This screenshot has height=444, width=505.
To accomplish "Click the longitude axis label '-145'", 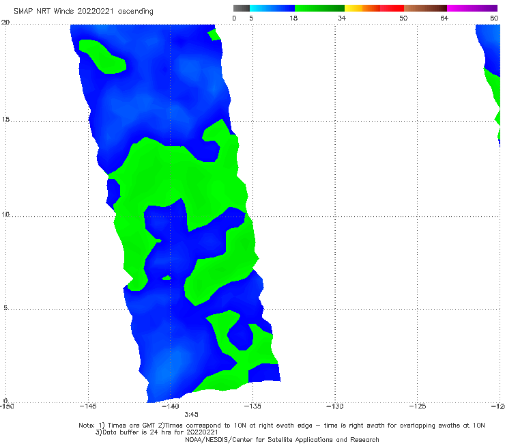I will coord(88,406).
